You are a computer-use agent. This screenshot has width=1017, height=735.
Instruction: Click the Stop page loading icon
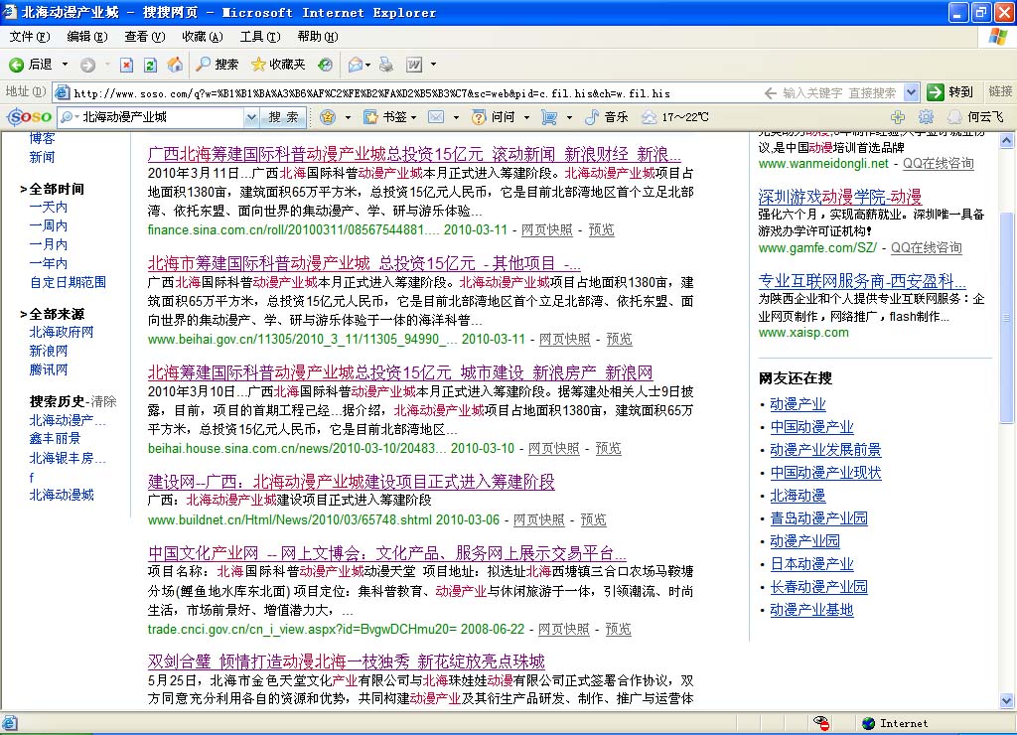[126, 65]
